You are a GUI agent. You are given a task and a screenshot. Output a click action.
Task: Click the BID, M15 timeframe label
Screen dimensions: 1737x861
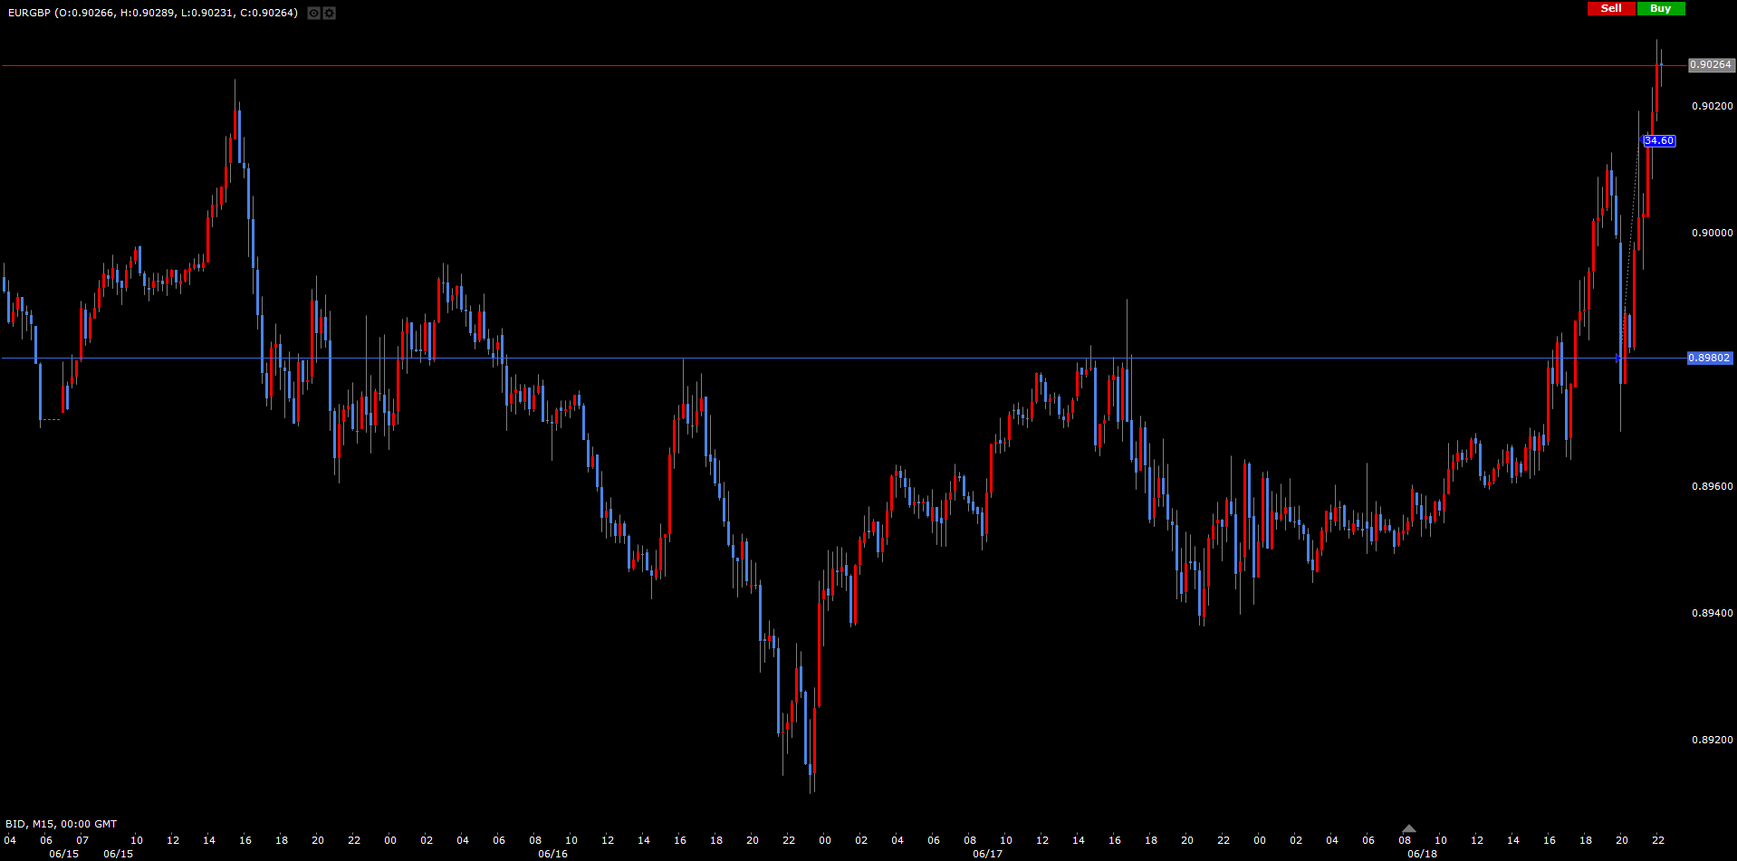(x=62, y=824)
